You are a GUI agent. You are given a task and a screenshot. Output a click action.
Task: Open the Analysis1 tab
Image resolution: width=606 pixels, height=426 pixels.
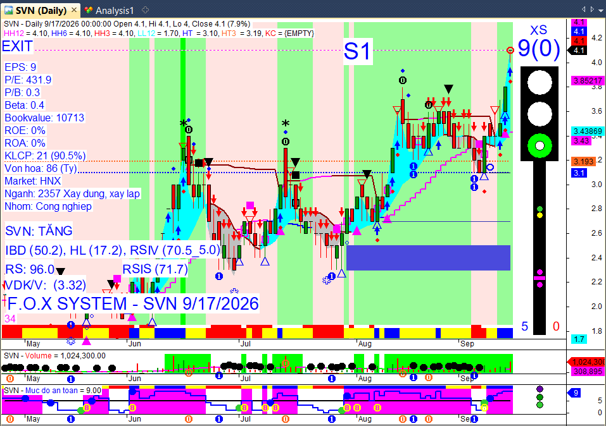pos(110,10)
